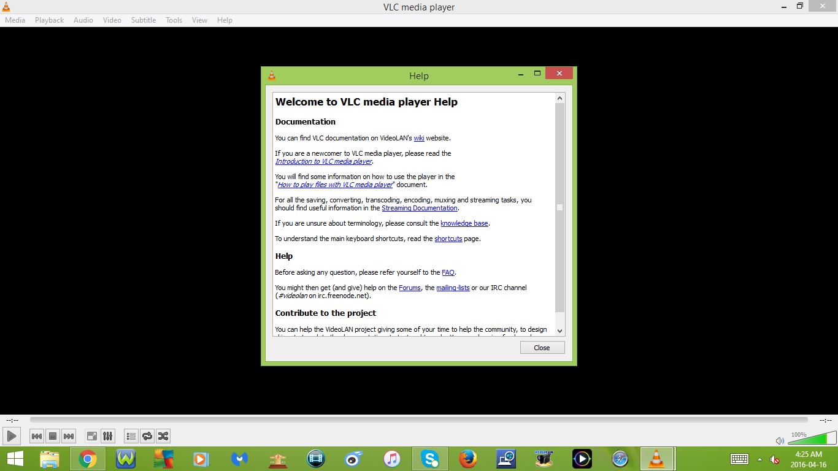Image resolution: width=838 pixels, height=471 pixels.
Task: Toggle fullscreen video icon
Action: coord(91,436)
